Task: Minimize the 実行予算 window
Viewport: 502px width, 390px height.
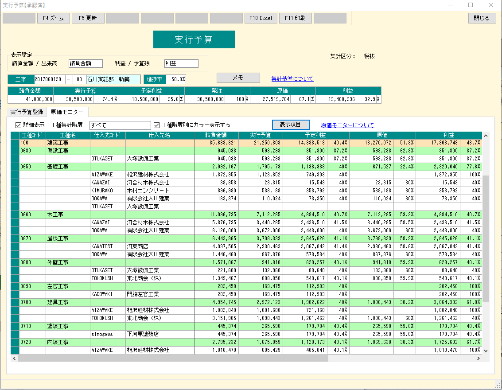Action: click(451, 5)
